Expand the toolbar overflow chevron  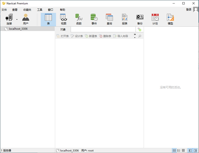(135, 36)
